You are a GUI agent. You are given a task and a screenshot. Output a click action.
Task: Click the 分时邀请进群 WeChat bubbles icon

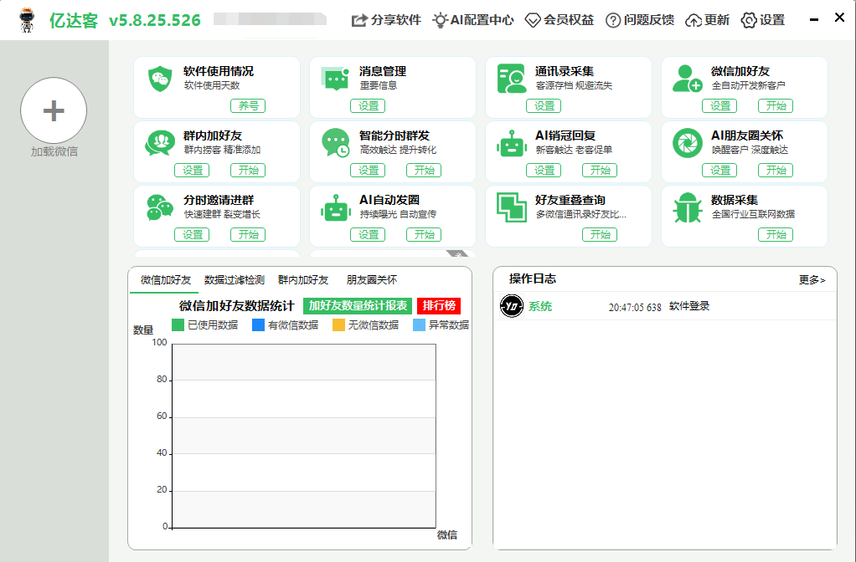click(x=160, y=207)
